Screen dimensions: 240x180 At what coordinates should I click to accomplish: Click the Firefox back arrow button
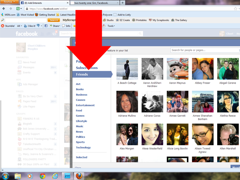click(4, 9)
